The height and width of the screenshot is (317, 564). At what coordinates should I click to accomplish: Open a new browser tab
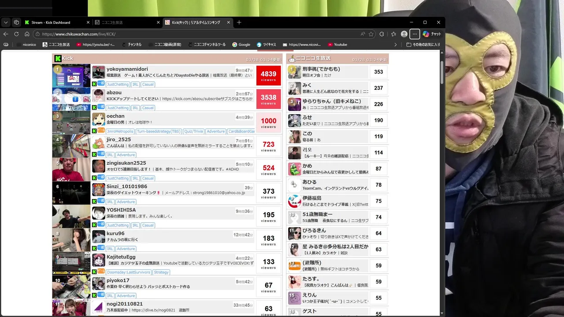[x=239, y=22]
